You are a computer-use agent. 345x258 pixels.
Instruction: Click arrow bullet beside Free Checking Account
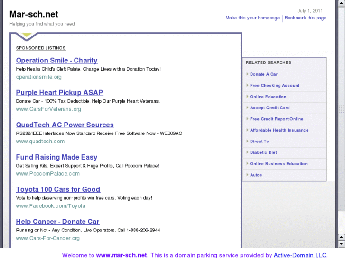coord(247,85)
